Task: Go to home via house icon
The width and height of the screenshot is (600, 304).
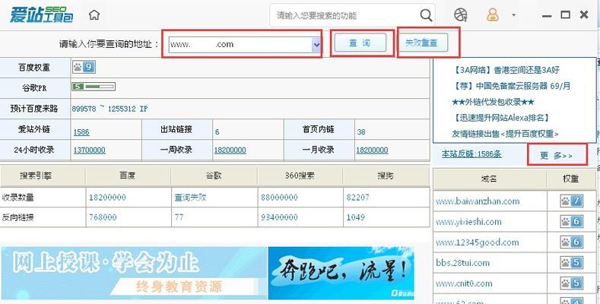Action: pyautogui.click(x=94, y=15)
